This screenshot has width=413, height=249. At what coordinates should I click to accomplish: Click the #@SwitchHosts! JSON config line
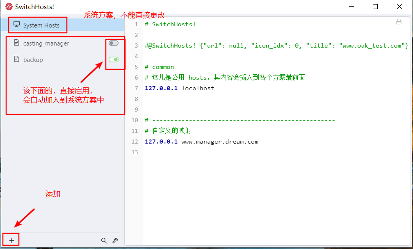276,46
